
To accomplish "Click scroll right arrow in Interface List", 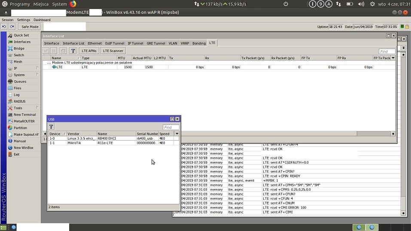I will tap(393, 134).
